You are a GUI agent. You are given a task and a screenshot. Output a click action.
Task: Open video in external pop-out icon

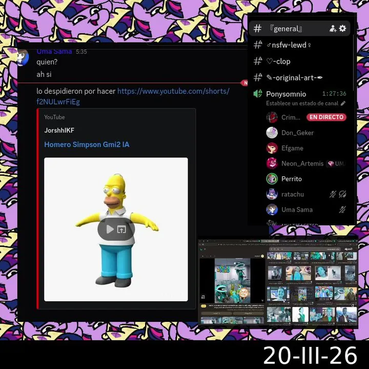[x=121, y=229]
